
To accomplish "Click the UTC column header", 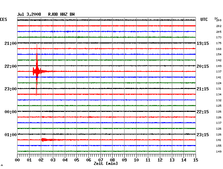I will 204,19.
